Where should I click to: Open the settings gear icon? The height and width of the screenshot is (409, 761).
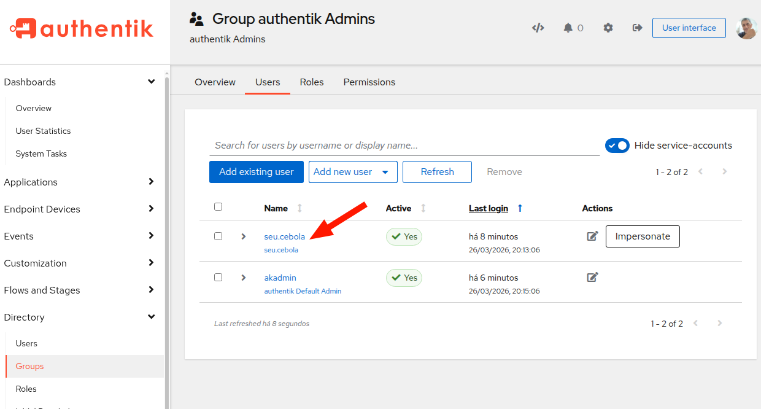click(x=608, y=28)
